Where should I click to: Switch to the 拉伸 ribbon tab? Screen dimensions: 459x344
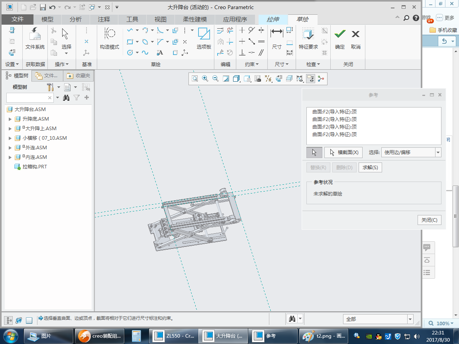coord(273,19)
